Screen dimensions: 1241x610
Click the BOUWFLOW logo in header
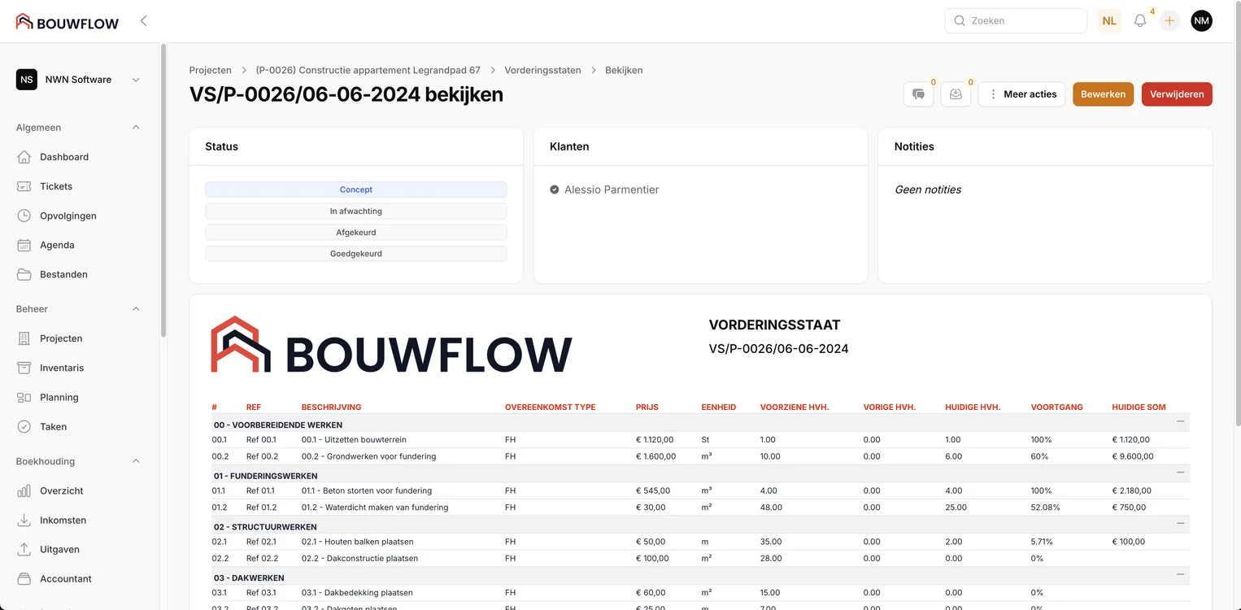click(x=67, y=22)
